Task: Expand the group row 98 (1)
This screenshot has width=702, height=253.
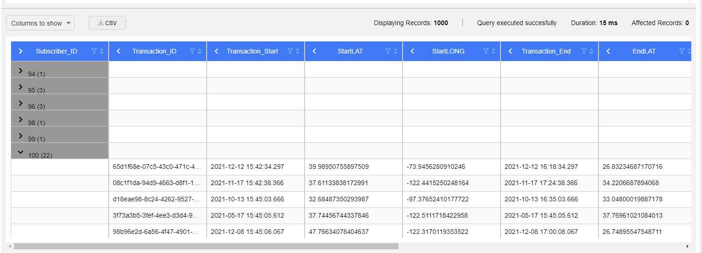Action: click(21, 120)
